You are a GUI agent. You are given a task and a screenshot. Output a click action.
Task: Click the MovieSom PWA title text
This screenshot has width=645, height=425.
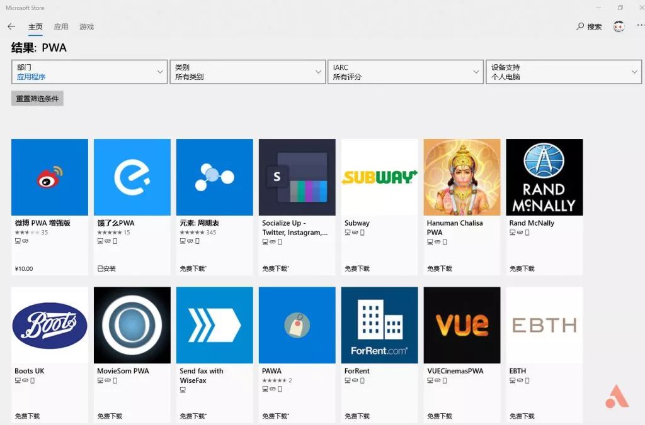(x=123, y=371)
